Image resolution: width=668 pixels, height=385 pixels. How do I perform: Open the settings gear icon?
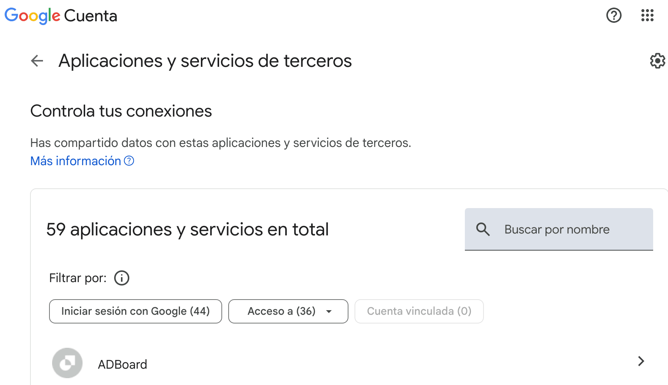[x=657, y=61]
